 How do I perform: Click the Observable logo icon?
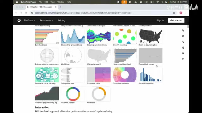coord(19,20)
